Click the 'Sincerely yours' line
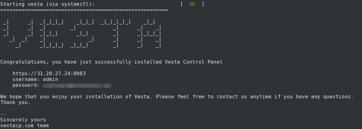362x129 pixels. [23, 120]
